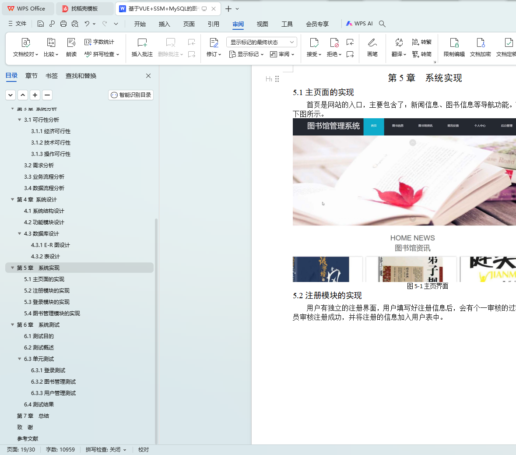Screen dimensions: 516x455
Task: Expand the 审阅 pane dropdown
Action: click(x=282, y=54)
